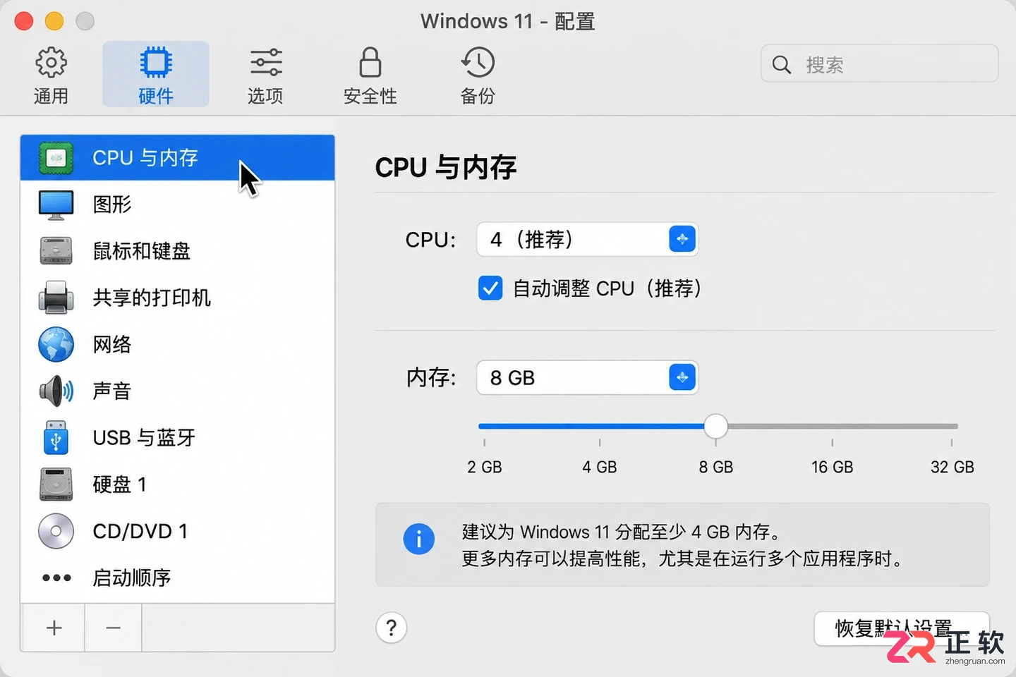This screenshot has width=1016, height=677.
Task: Click the 共享的打印机 printer icon
Action: pyautogui.click(x=56, y=298)
